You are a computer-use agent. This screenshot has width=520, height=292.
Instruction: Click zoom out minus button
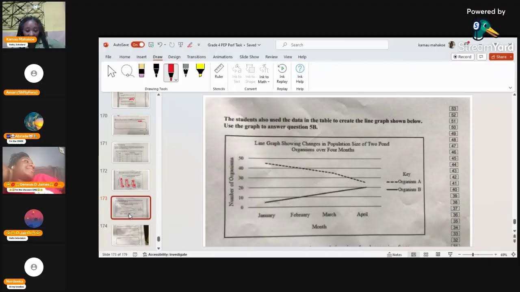click(459, 255)
